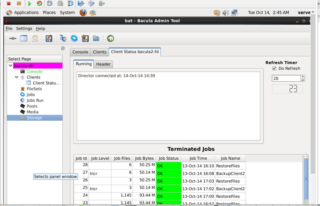Click the Job Bytes column header
The height and width of the screenshot is (206, 320).
144,158
